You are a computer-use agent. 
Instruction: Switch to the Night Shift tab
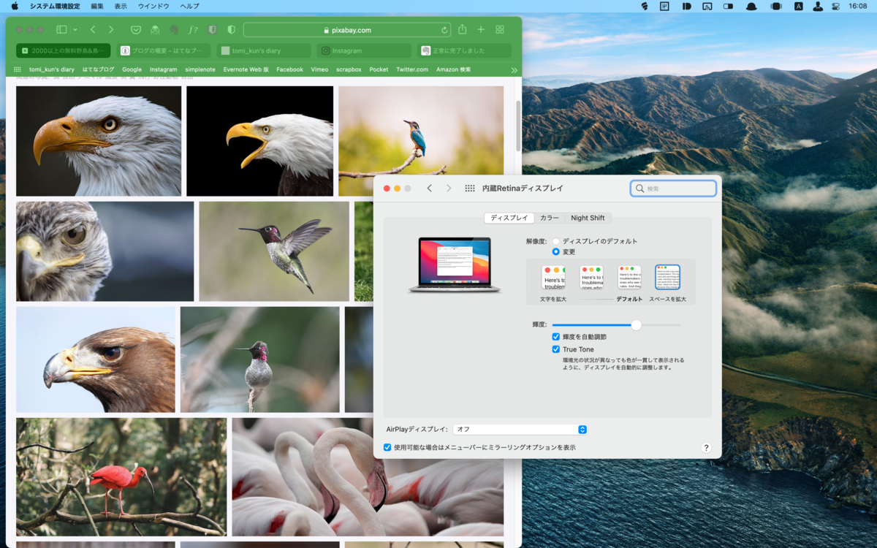588,218
